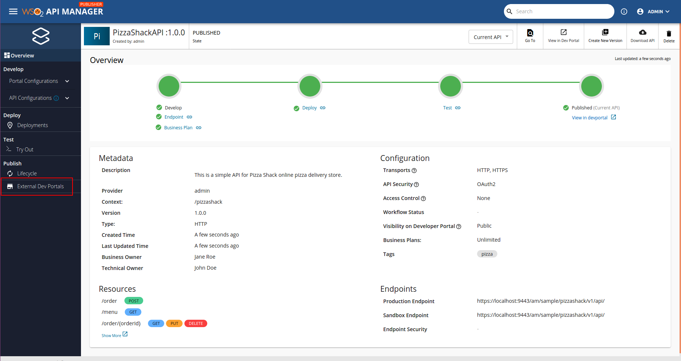Click the hamburger navigation menu
Viewport: 681px width, 361px height.
click(13, 11)
